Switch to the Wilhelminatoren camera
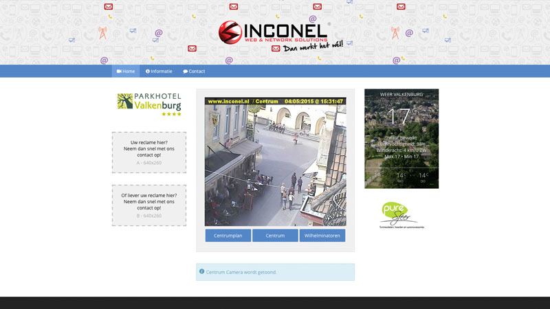 322,236
